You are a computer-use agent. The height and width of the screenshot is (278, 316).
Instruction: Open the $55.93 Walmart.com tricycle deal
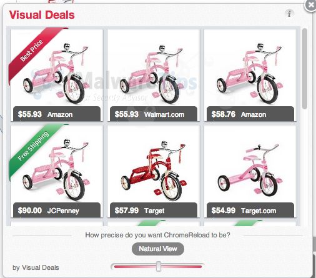tap(154, 76)
